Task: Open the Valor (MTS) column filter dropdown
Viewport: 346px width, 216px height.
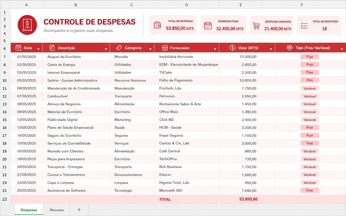Action: (x=271, y=49)
